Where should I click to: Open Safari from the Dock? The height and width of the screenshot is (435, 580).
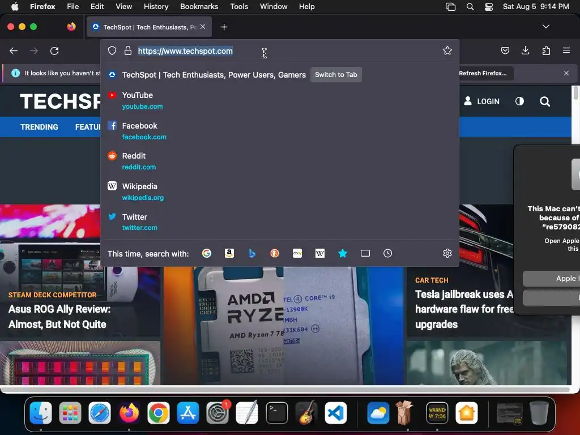[100, 413]
